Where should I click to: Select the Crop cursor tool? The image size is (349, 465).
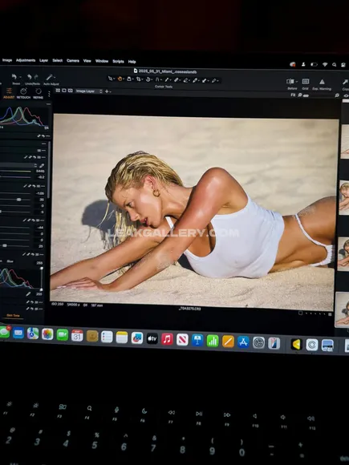138,79
